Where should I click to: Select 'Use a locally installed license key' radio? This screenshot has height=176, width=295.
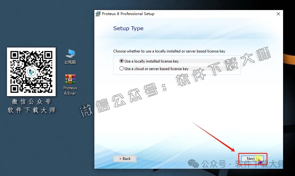(121, 61)
